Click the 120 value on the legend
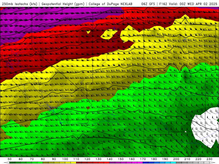 point(87,159)
